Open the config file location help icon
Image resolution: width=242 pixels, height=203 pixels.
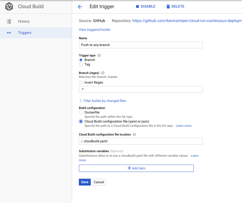(x=134, y=134)
